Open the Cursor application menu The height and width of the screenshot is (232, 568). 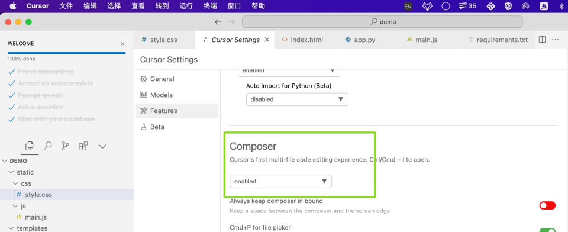click(38, 6)
